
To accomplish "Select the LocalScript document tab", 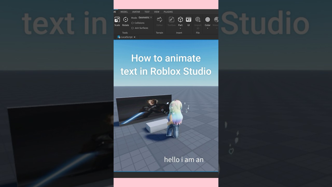I will [x=127, y=37].
